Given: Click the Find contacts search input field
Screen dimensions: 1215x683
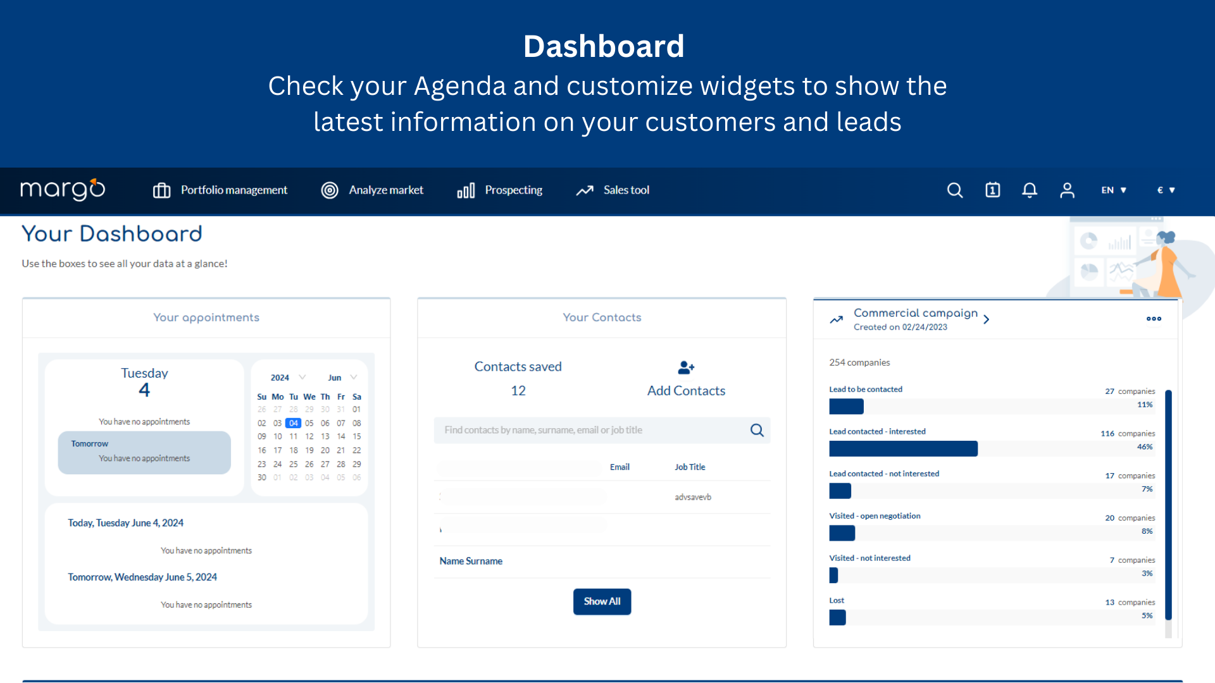Looking at the screenshot, I should [x=589, y=430].
